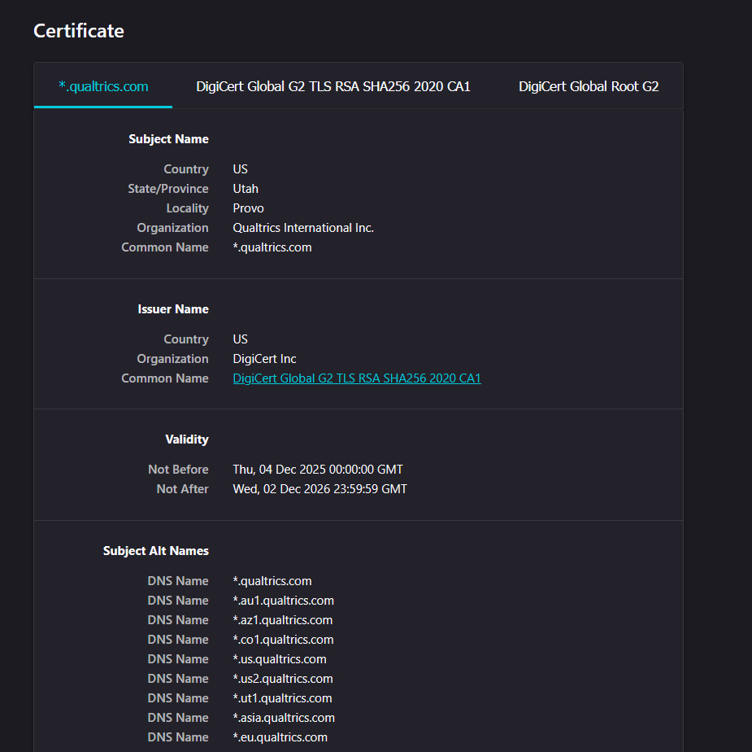
Task: Click the Certificate page heading
Action: coord(79,31)
